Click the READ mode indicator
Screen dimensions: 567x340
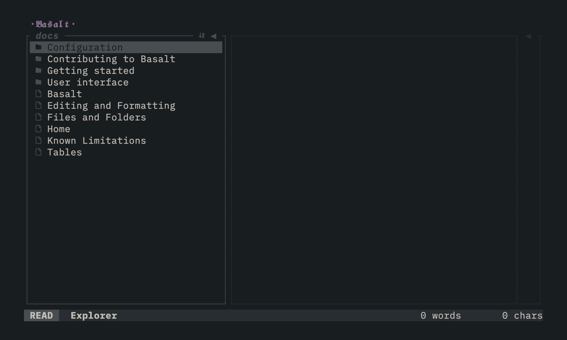click(x=41, y=316)
